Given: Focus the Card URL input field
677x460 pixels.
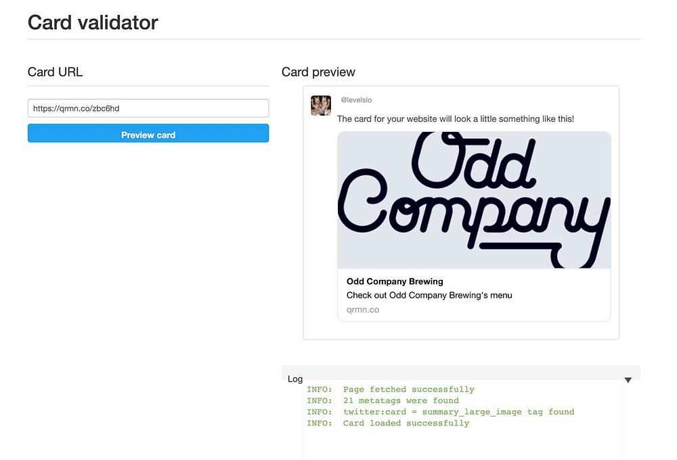Looking at the screenshot, I should 148,108.
